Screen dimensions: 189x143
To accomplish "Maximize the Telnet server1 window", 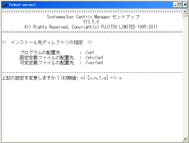I will [180, 5].
